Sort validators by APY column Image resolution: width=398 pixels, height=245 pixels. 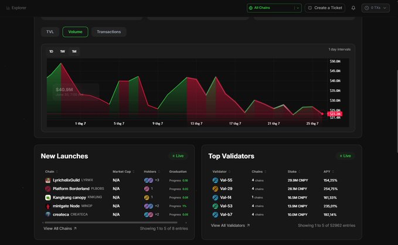(329, 172)
